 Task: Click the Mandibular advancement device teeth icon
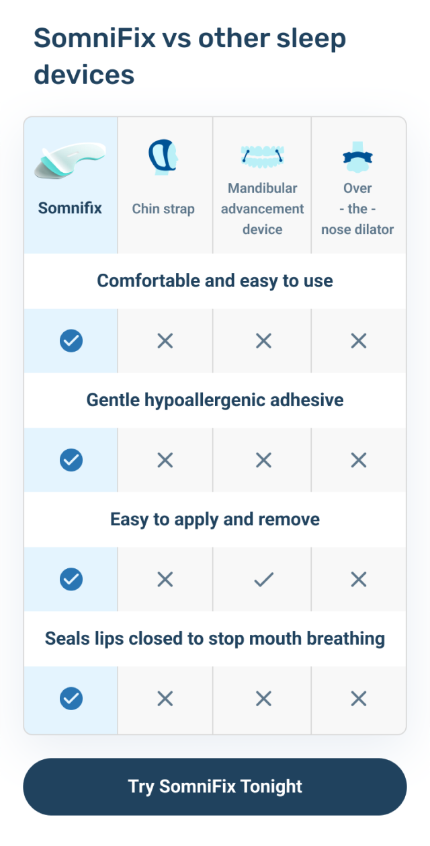[262, 156]
